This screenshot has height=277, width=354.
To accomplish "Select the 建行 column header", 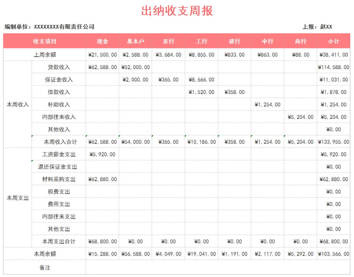I will point(234,41).
